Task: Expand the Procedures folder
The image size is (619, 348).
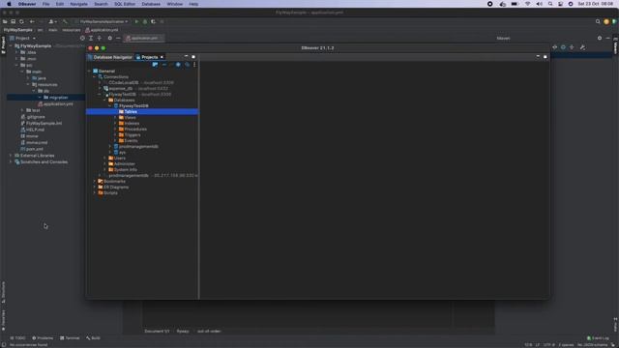Action: click(x=115, y=129)
